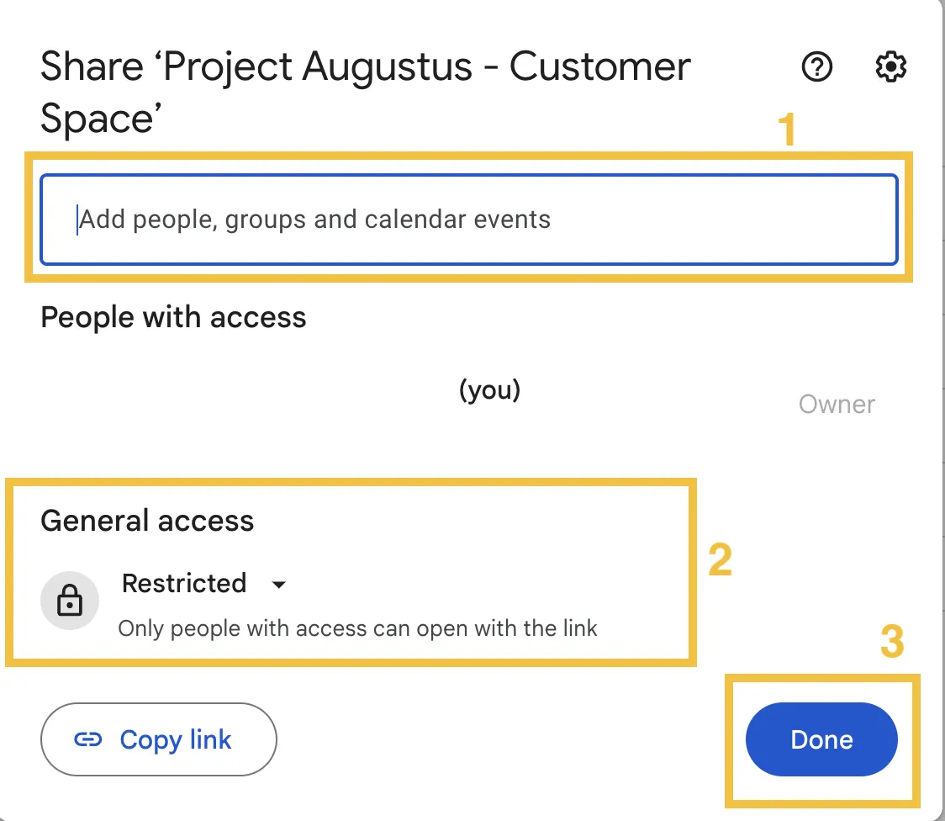Image resolution: width=945 pixels, height=821 pixels.
Task: Click the Copy link button
Action: pyautogui.click(x=159, y=739)
